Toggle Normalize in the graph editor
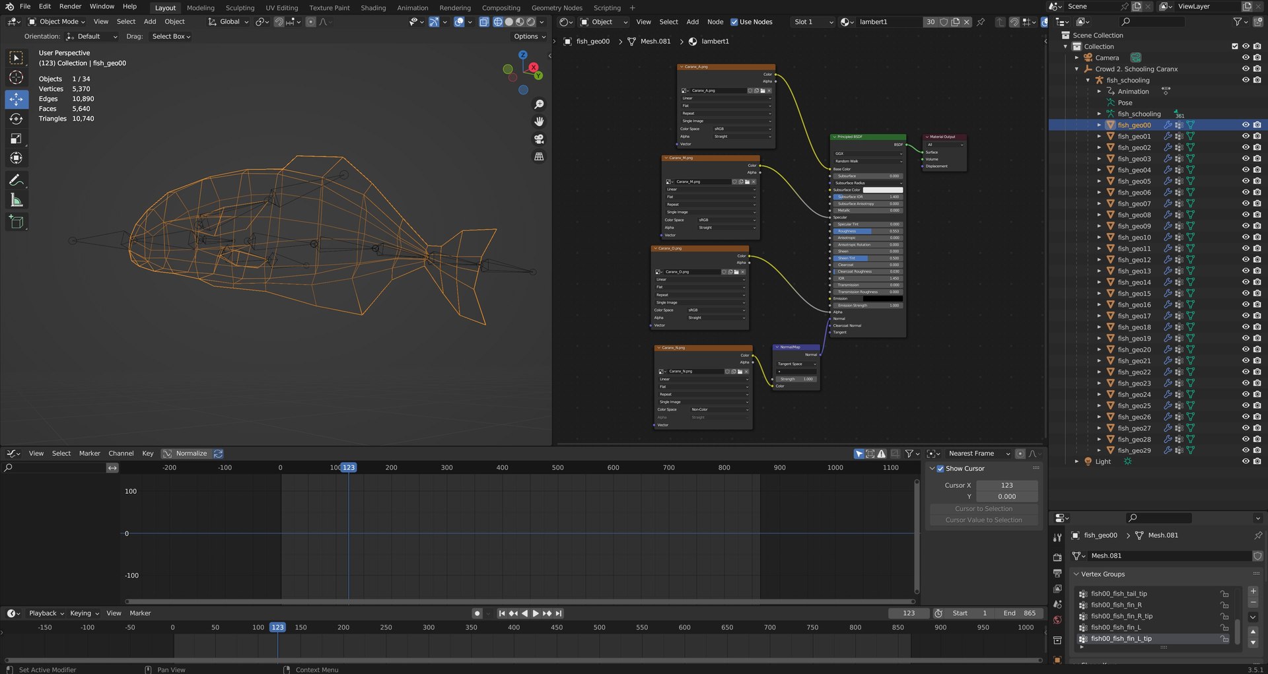 (x=186, y=454)
